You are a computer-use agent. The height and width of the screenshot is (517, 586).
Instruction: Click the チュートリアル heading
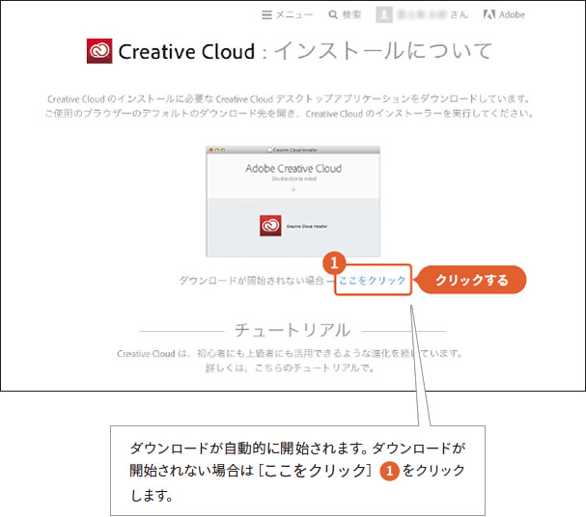tap(293, 330)
